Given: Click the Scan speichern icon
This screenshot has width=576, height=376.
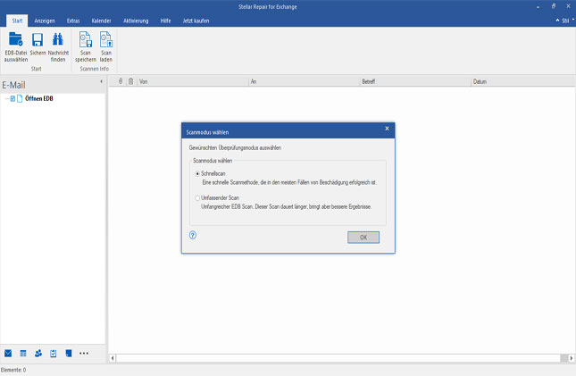Looking at the screenshot, I should 86,39.
